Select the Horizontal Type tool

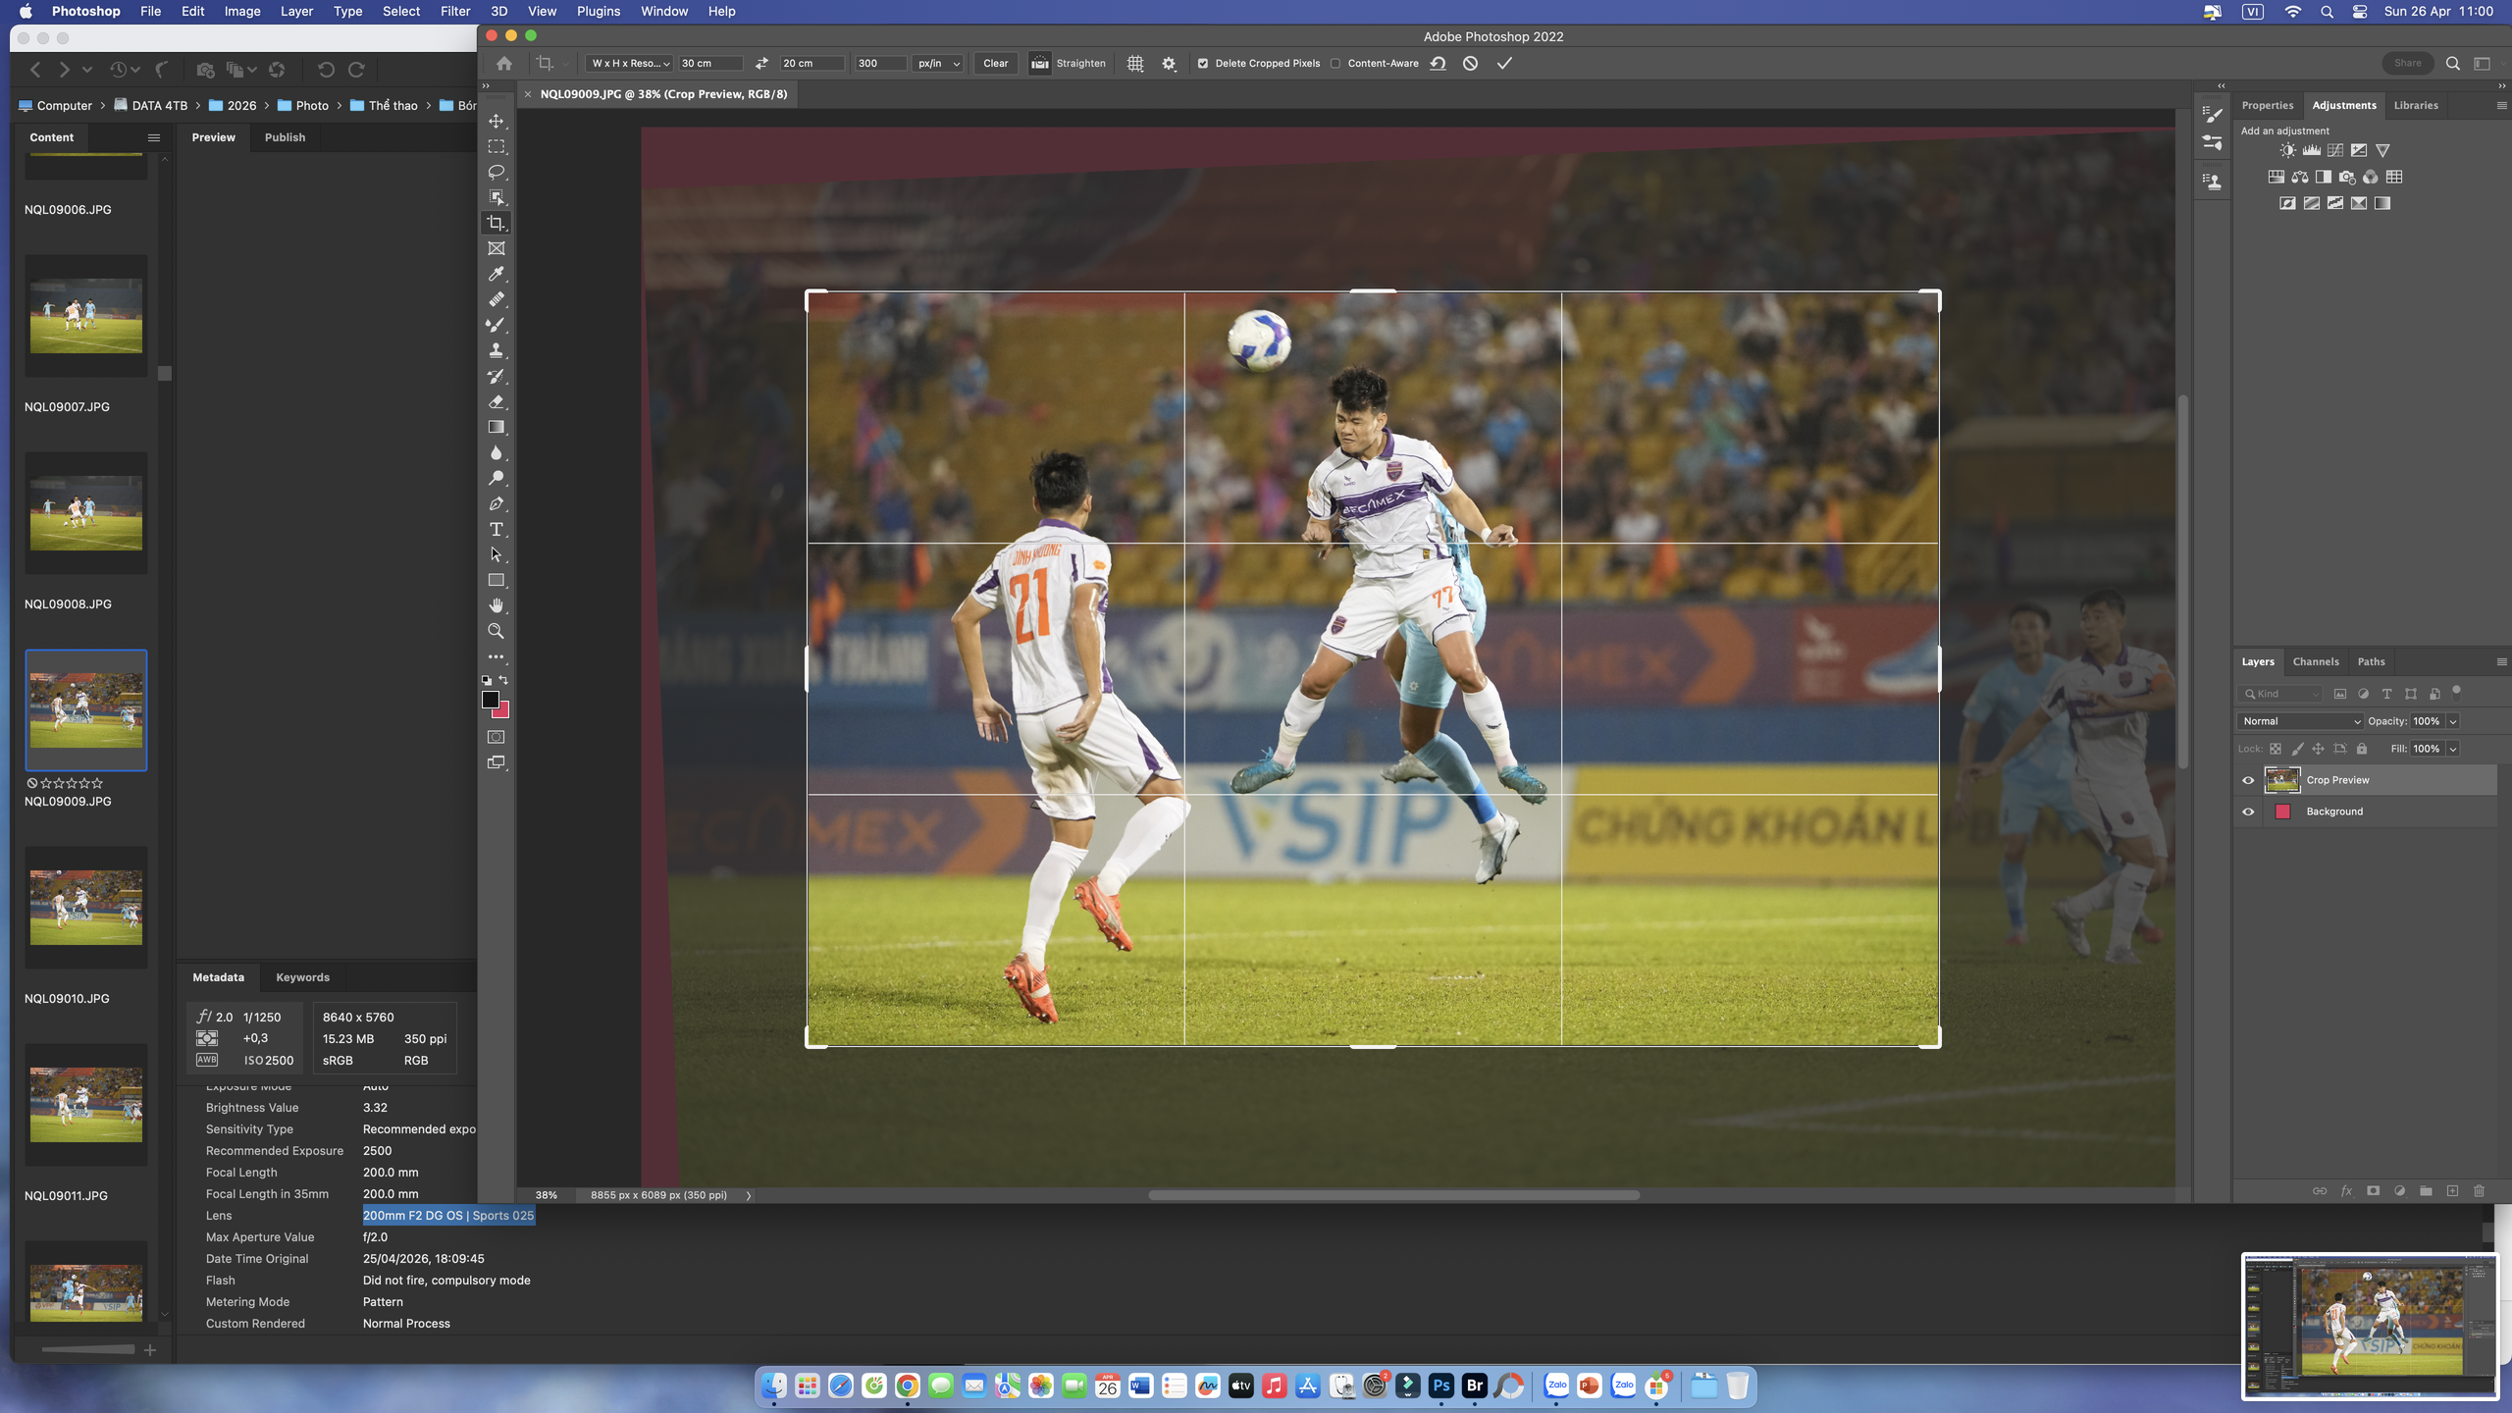pos(497,530)
